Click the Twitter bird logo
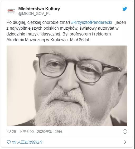 coord(125,9)
